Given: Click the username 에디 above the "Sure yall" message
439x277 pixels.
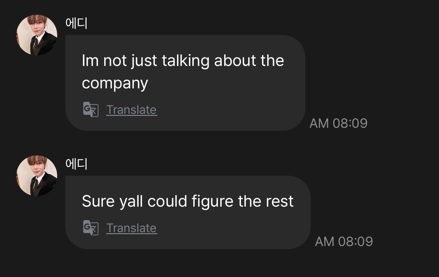Looking at the screenshot, I should tap(77, 164).
